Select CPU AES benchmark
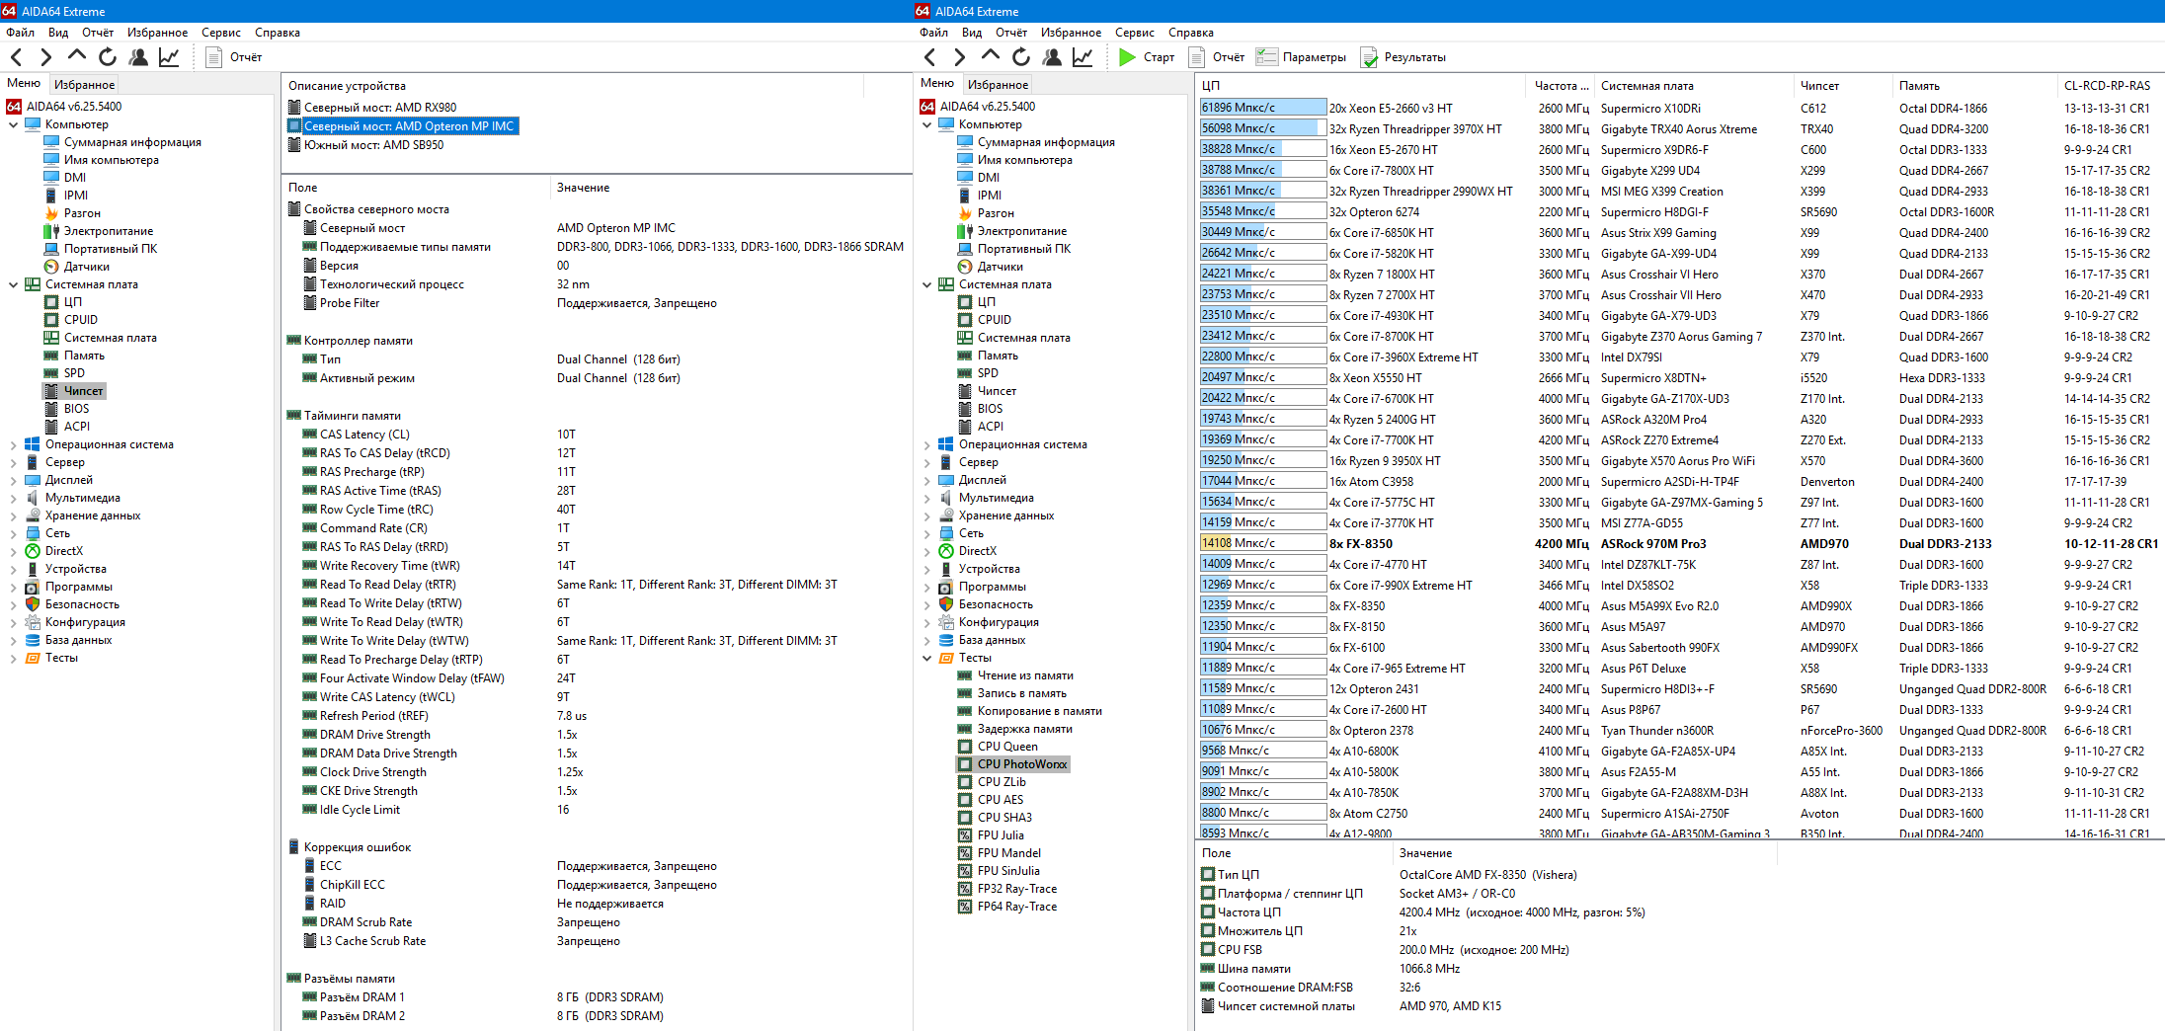2165x1031 pixels. click(x=1001, y=800)
